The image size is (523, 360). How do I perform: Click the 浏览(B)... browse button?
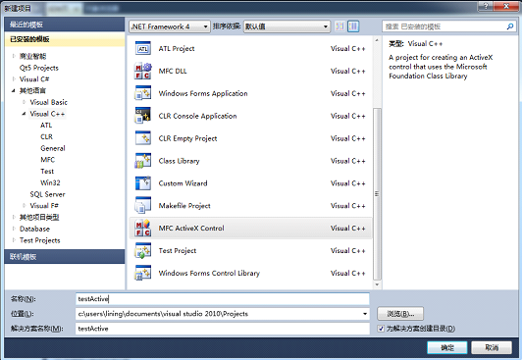[x=400, y=314]
